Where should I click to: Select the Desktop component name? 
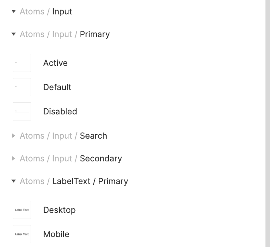[59, 210]
